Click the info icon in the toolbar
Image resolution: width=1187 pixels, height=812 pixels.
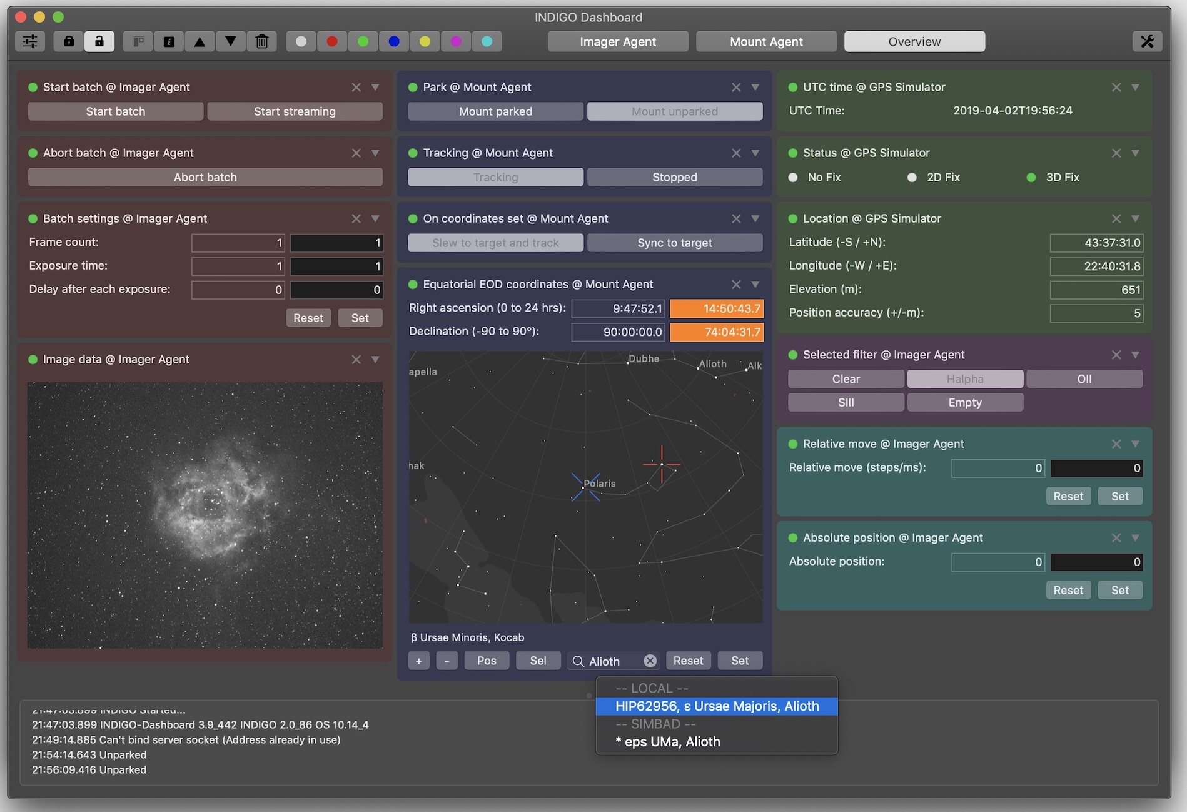click(168, 41)
